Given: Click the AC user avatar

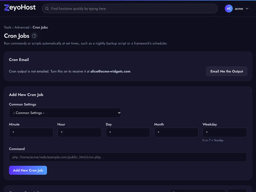Looking at the screenshot, I should pos(228,8).
